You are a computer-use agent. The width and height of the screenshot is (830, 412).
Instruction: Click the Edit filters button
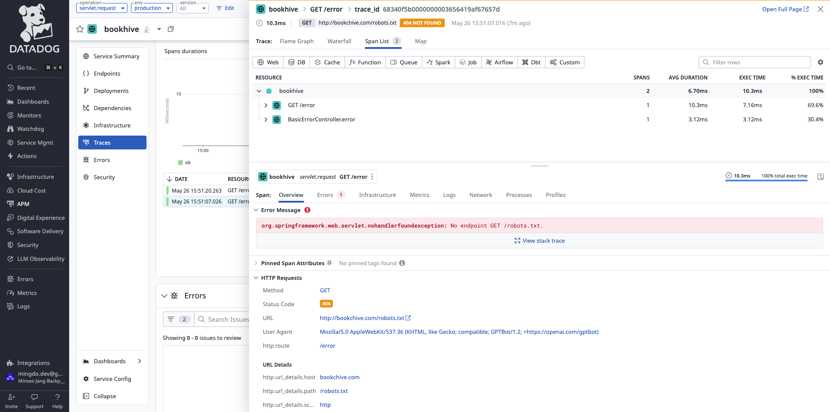(225, 8)
